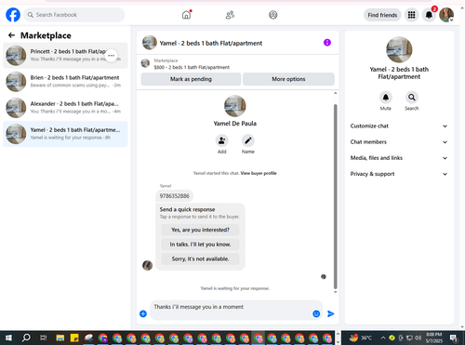Send quick response 'Yes, are you interested?'
This screenshot has height=345, width=465.
200,230
